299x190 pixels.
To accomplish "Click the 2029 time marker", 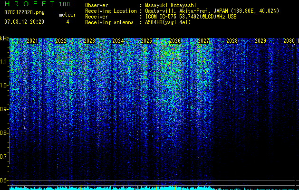I will (260, 41).
